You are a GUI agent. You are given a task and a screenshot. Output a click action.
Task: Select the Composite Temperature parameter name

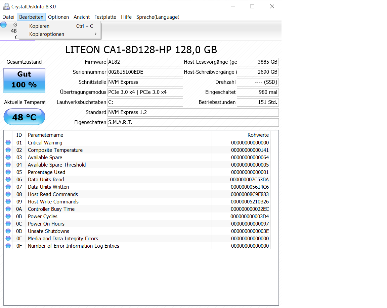coord(55,150)
